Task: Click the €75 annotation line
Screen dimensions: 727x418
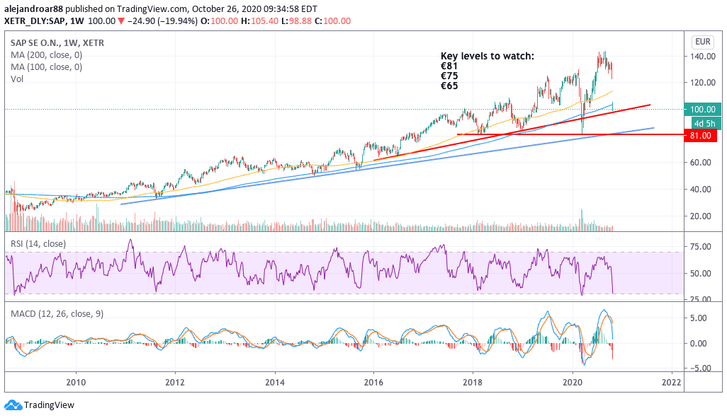Action: click(449, 76)
